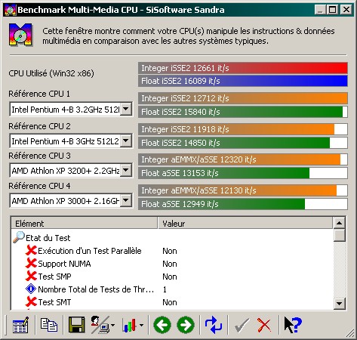Click the green back arrow
The width and height of the screenshot is (357, 340).
coord(162,325)
